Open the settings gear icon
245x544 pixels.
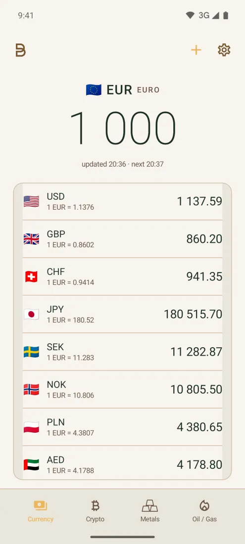click(224, 50)
